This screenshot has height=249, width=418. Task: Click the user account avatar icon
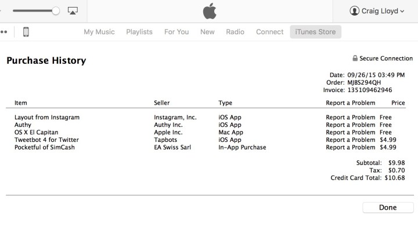point(355,11)
